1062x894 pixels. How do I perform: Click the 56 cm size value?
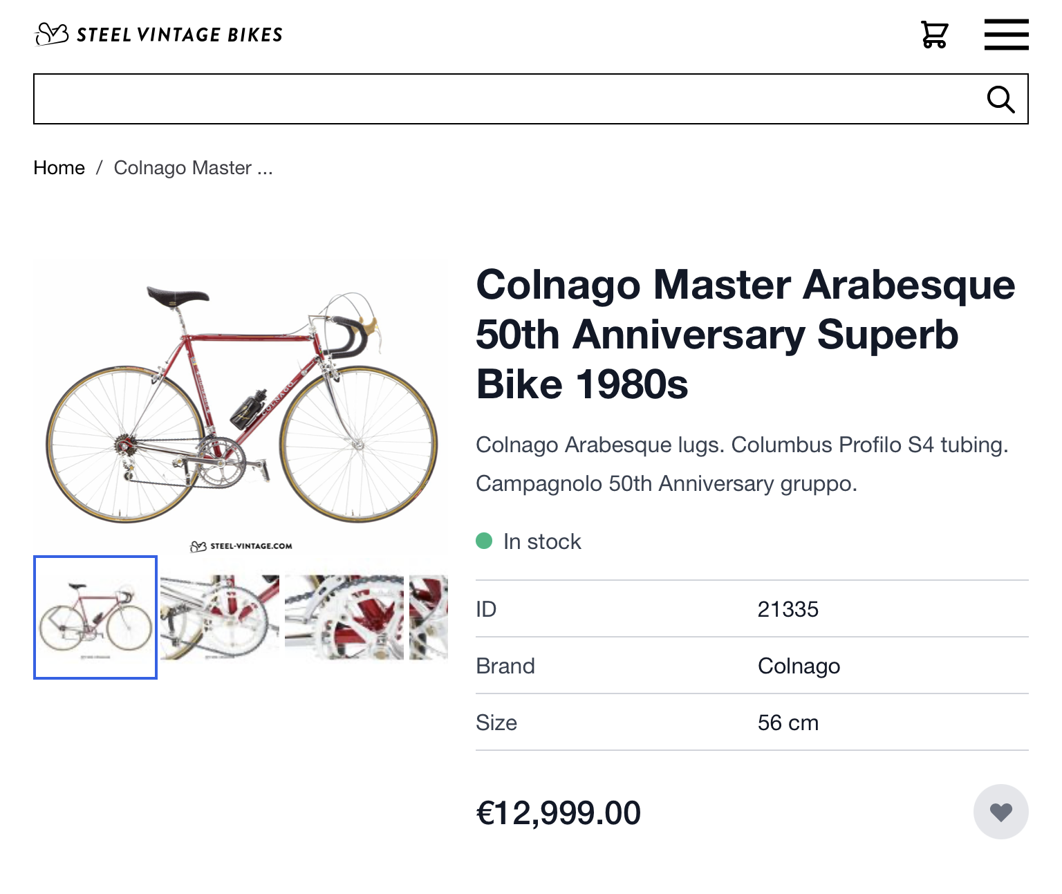(788, 723)
